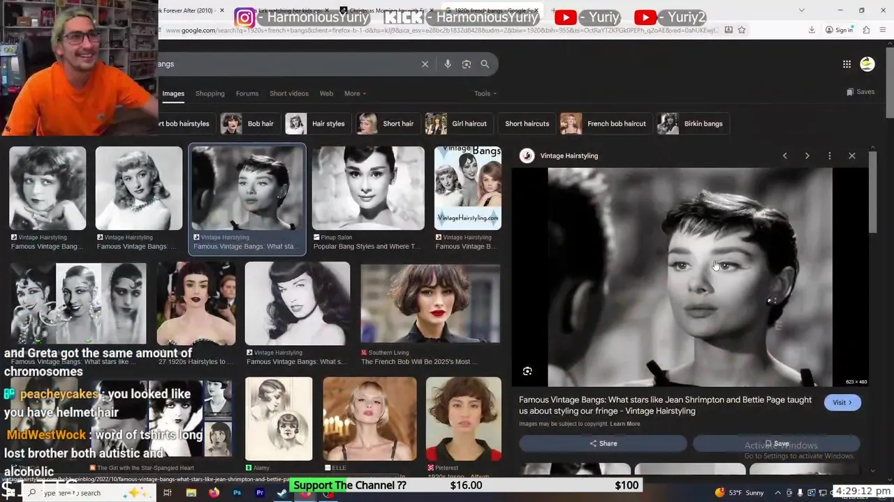
Task: Open the Alamy vintage illustration thumbnail
Action: [x=279, y=418]
